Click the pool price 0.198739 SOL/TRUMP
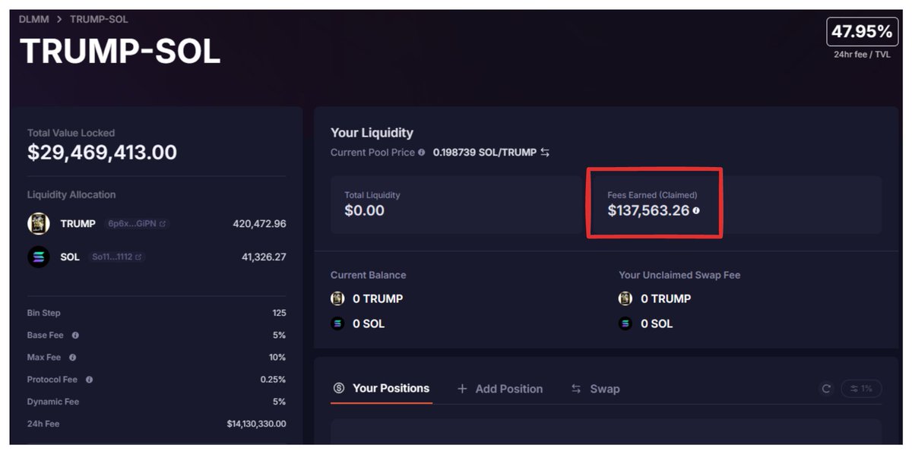 (x=484, y=153)
